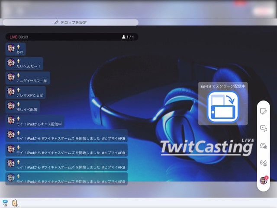277x208 pixels.
Task: Select the comment アニダイセルフ一挙
Action: (x=28, y=78)
